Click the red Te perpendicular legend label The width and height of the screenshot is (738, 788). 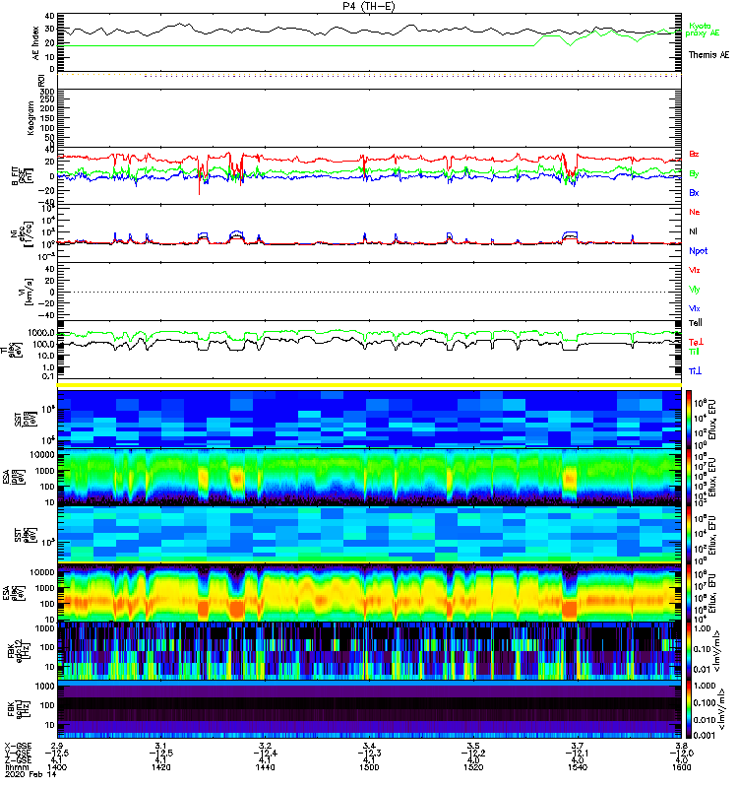696,342
